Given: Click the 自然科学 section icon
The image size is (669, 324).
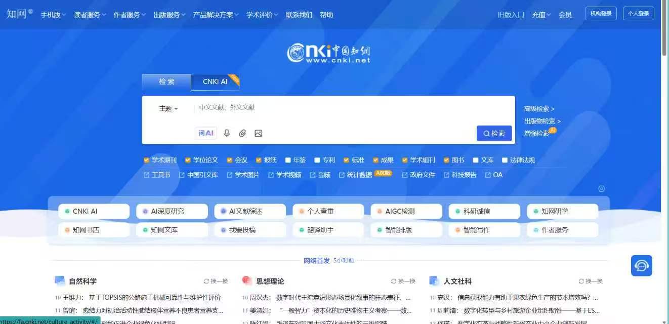Looking at the screenshot, I should 60,281.
